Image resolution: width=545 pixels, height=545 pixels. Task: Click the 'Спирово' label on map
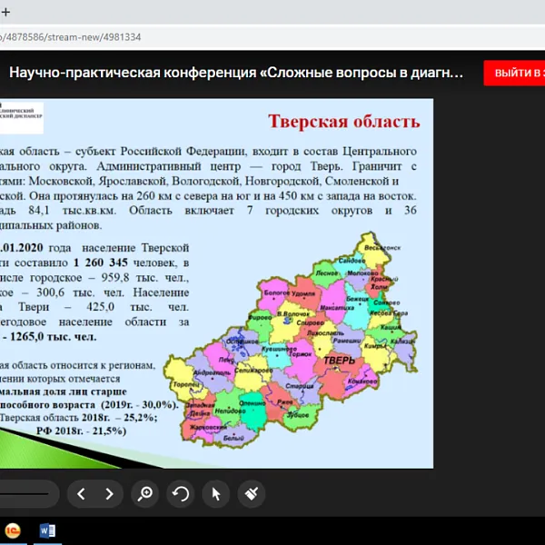click(x=310, y=322)
